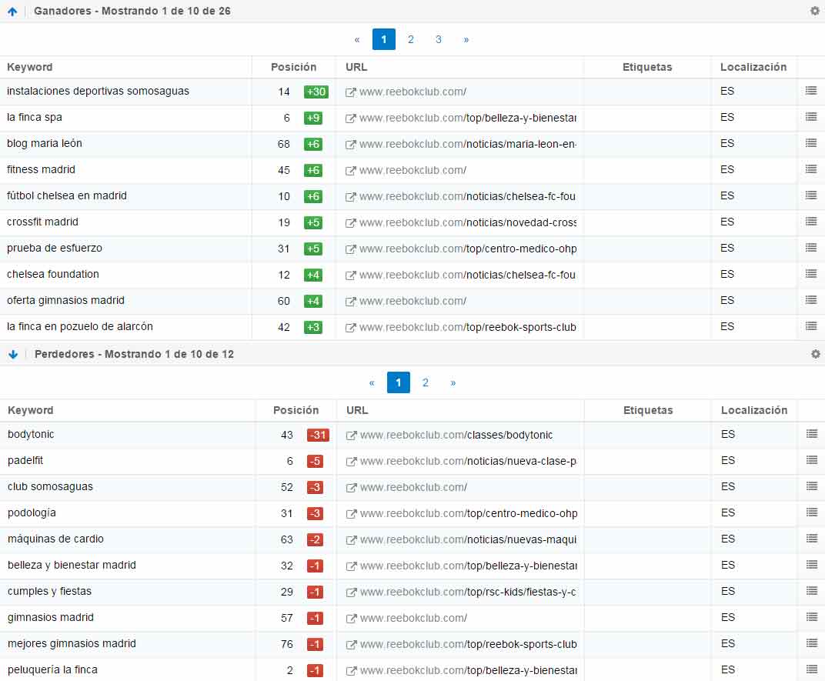Screen dimensions: 825x681
Task: Sort Ganadores table by Posición header
Action: (x=293, y=67)
